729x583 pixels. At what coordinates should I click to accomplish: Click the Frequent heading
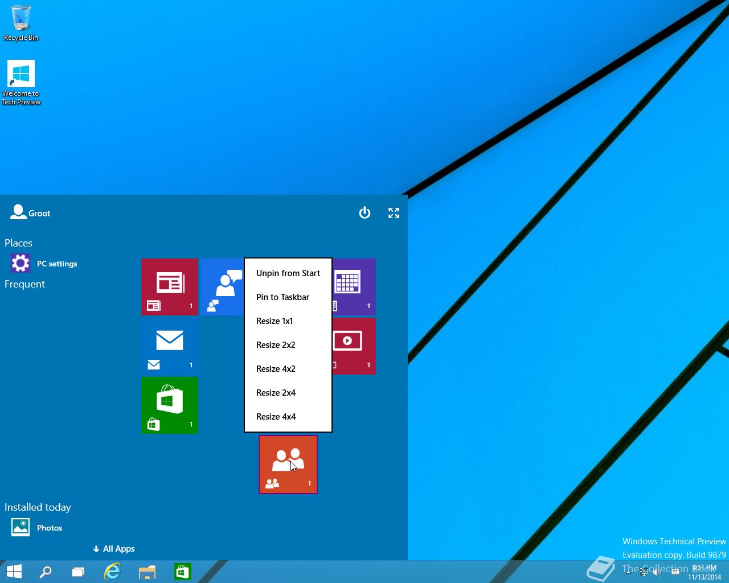point(24,284)
